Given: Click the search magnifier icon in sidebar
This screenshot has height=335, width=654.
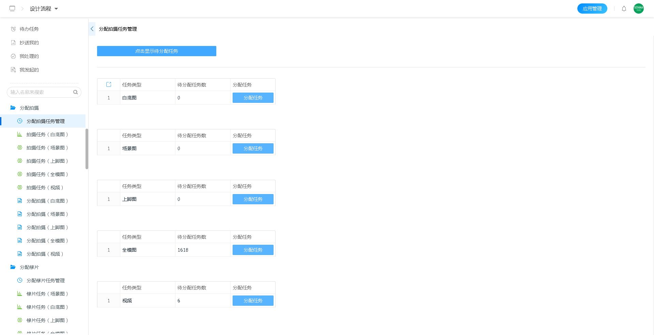Looking at the screenshot, I should [75, 92].
